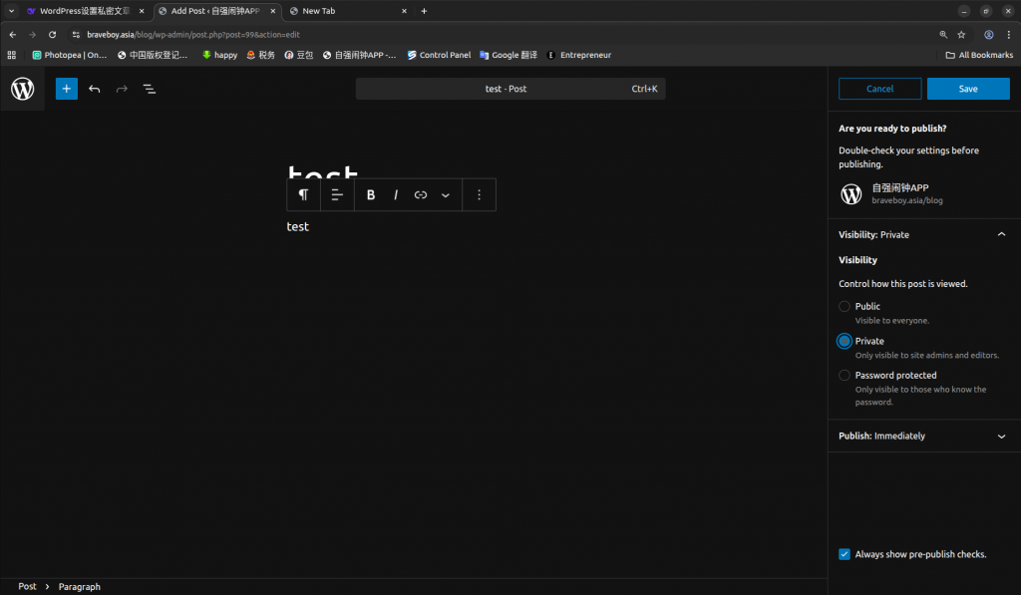Expand the Publish: Immediately section

[1001, 437]
